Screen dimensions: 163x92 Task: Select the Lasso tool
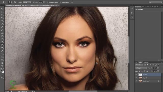[x=2, y=15]
